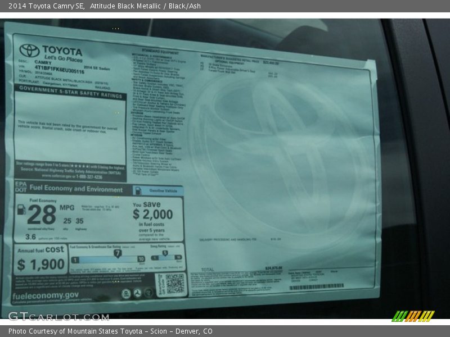
Task: Click "in fuel costs over 5 years" text
Action: click(x=151, y=227)
